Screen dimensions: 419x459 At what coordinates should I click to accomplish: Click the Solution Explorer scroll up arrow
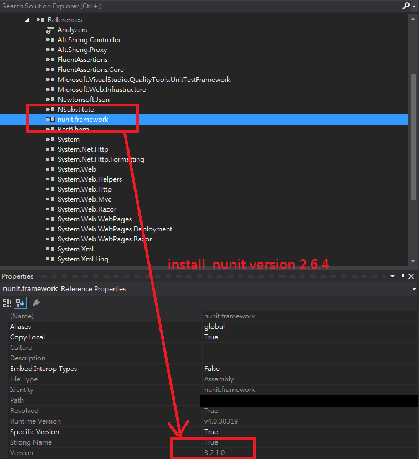pyautogui.click(x=413, y=19)
